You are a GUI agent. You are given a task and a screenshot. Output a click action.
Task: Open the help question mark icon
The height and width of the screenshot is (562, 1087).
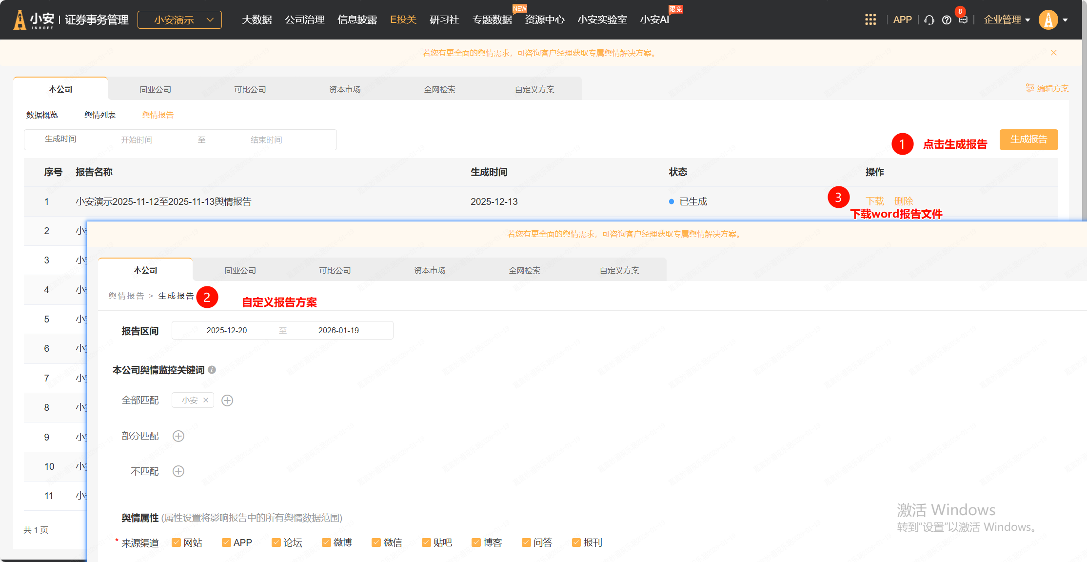coord(947,20)
